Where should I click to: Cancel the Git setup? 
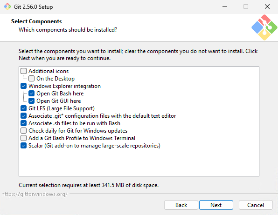[256, 205]
